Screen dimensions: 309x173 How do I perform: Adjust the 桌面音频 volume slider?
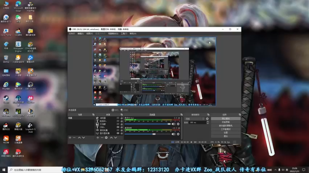(148, 134)
